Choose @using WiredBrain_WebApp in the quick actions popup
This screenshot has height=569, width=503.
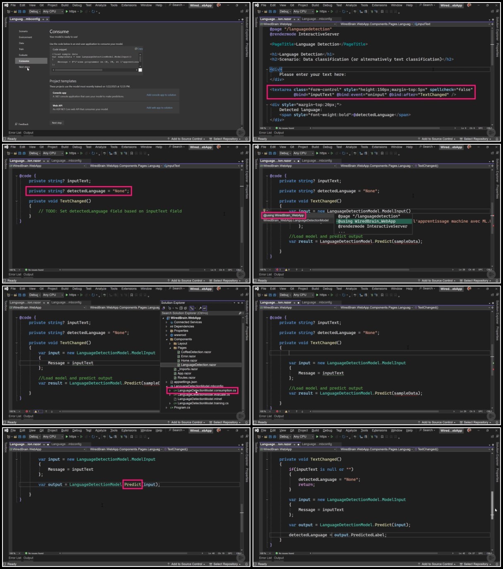click(x=284, y=215)
